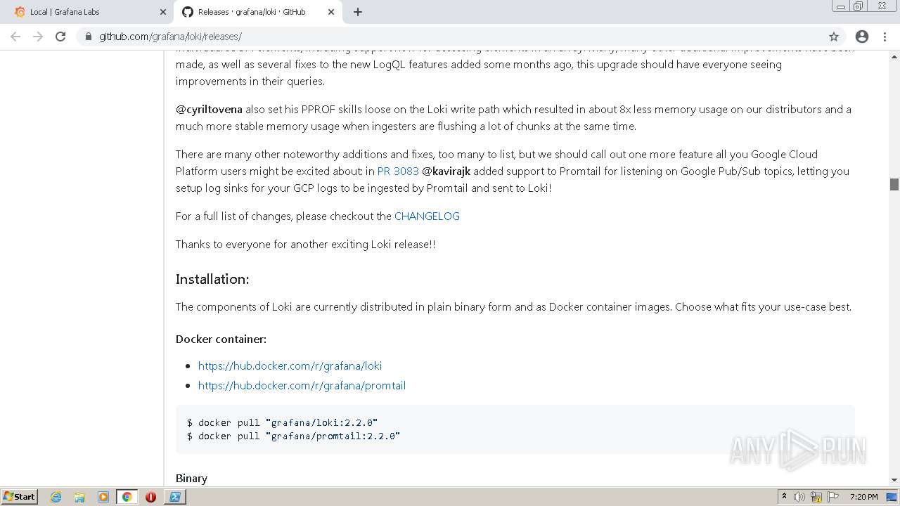
Task: Click the docker pull grafana/promtail:2.2.0 command
Action: click(294, 436)
